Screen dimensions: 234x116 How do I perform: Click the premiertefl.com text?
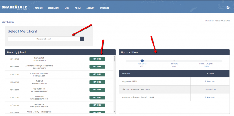(39, 60)
